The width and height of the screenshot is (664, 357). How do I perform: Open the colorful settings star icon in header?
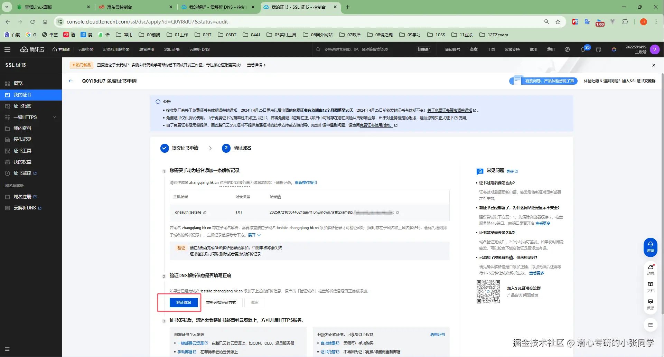tap(614, 49)
